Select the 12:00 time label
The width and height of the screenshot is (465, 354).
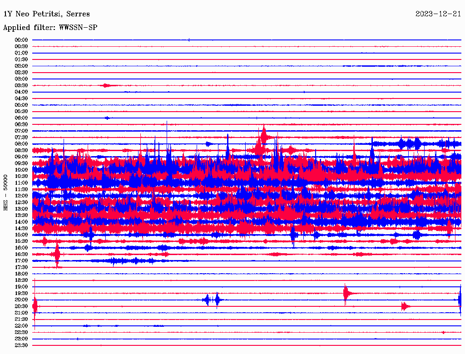[x=21, y=196]
